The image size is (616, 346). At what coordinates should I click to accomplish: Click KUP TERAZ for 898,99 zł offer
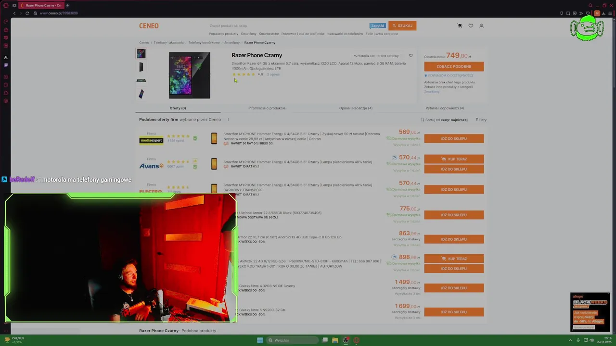click(x=454, y=259)
